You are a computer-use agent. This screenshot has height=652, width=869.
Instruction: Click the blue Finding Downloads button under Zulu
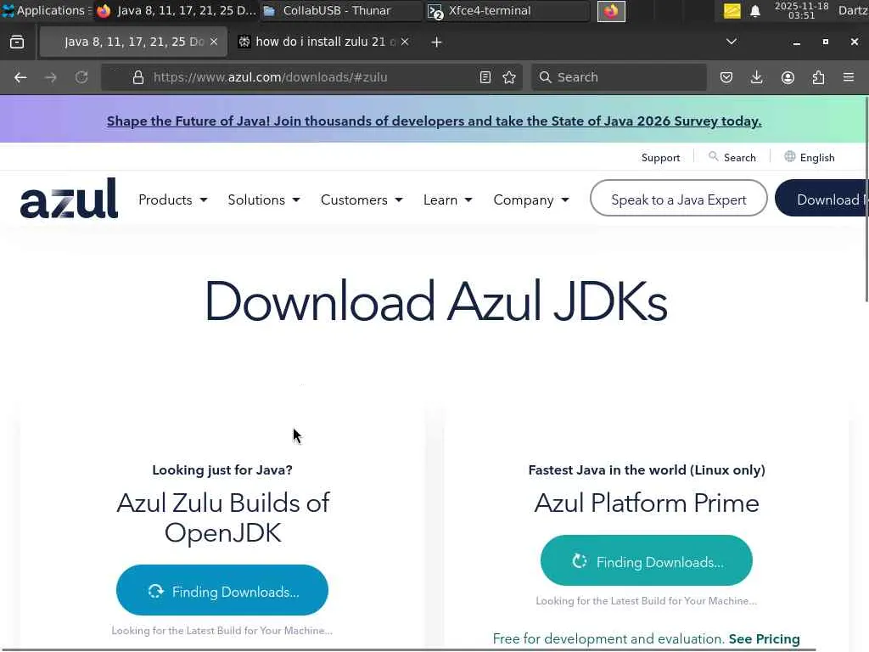coord(222,590)
